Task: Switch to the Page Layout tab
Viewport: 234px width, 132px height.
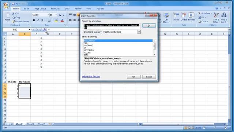Action: pyautogui.click(x=40, y=9)
